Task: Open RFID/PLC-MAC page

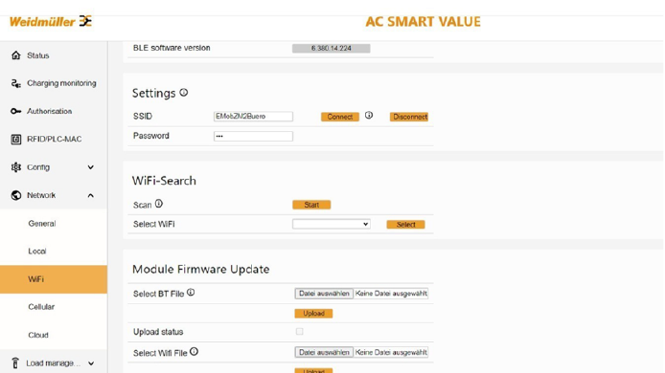Action: pos(54,140)
